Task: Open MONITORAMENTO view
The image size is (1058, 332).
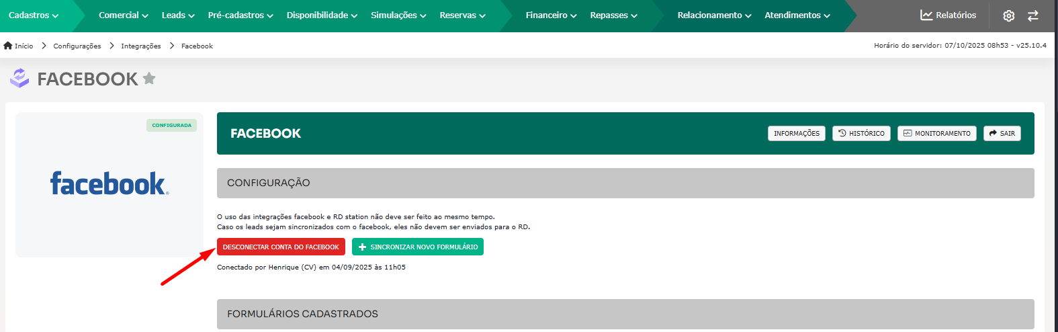Action: tap(937, 133)
